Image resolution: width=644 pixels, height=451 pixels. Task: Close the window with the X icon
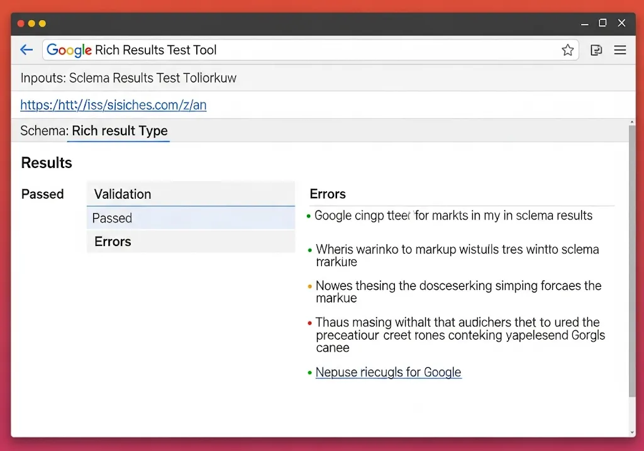[x=622, y=23]
